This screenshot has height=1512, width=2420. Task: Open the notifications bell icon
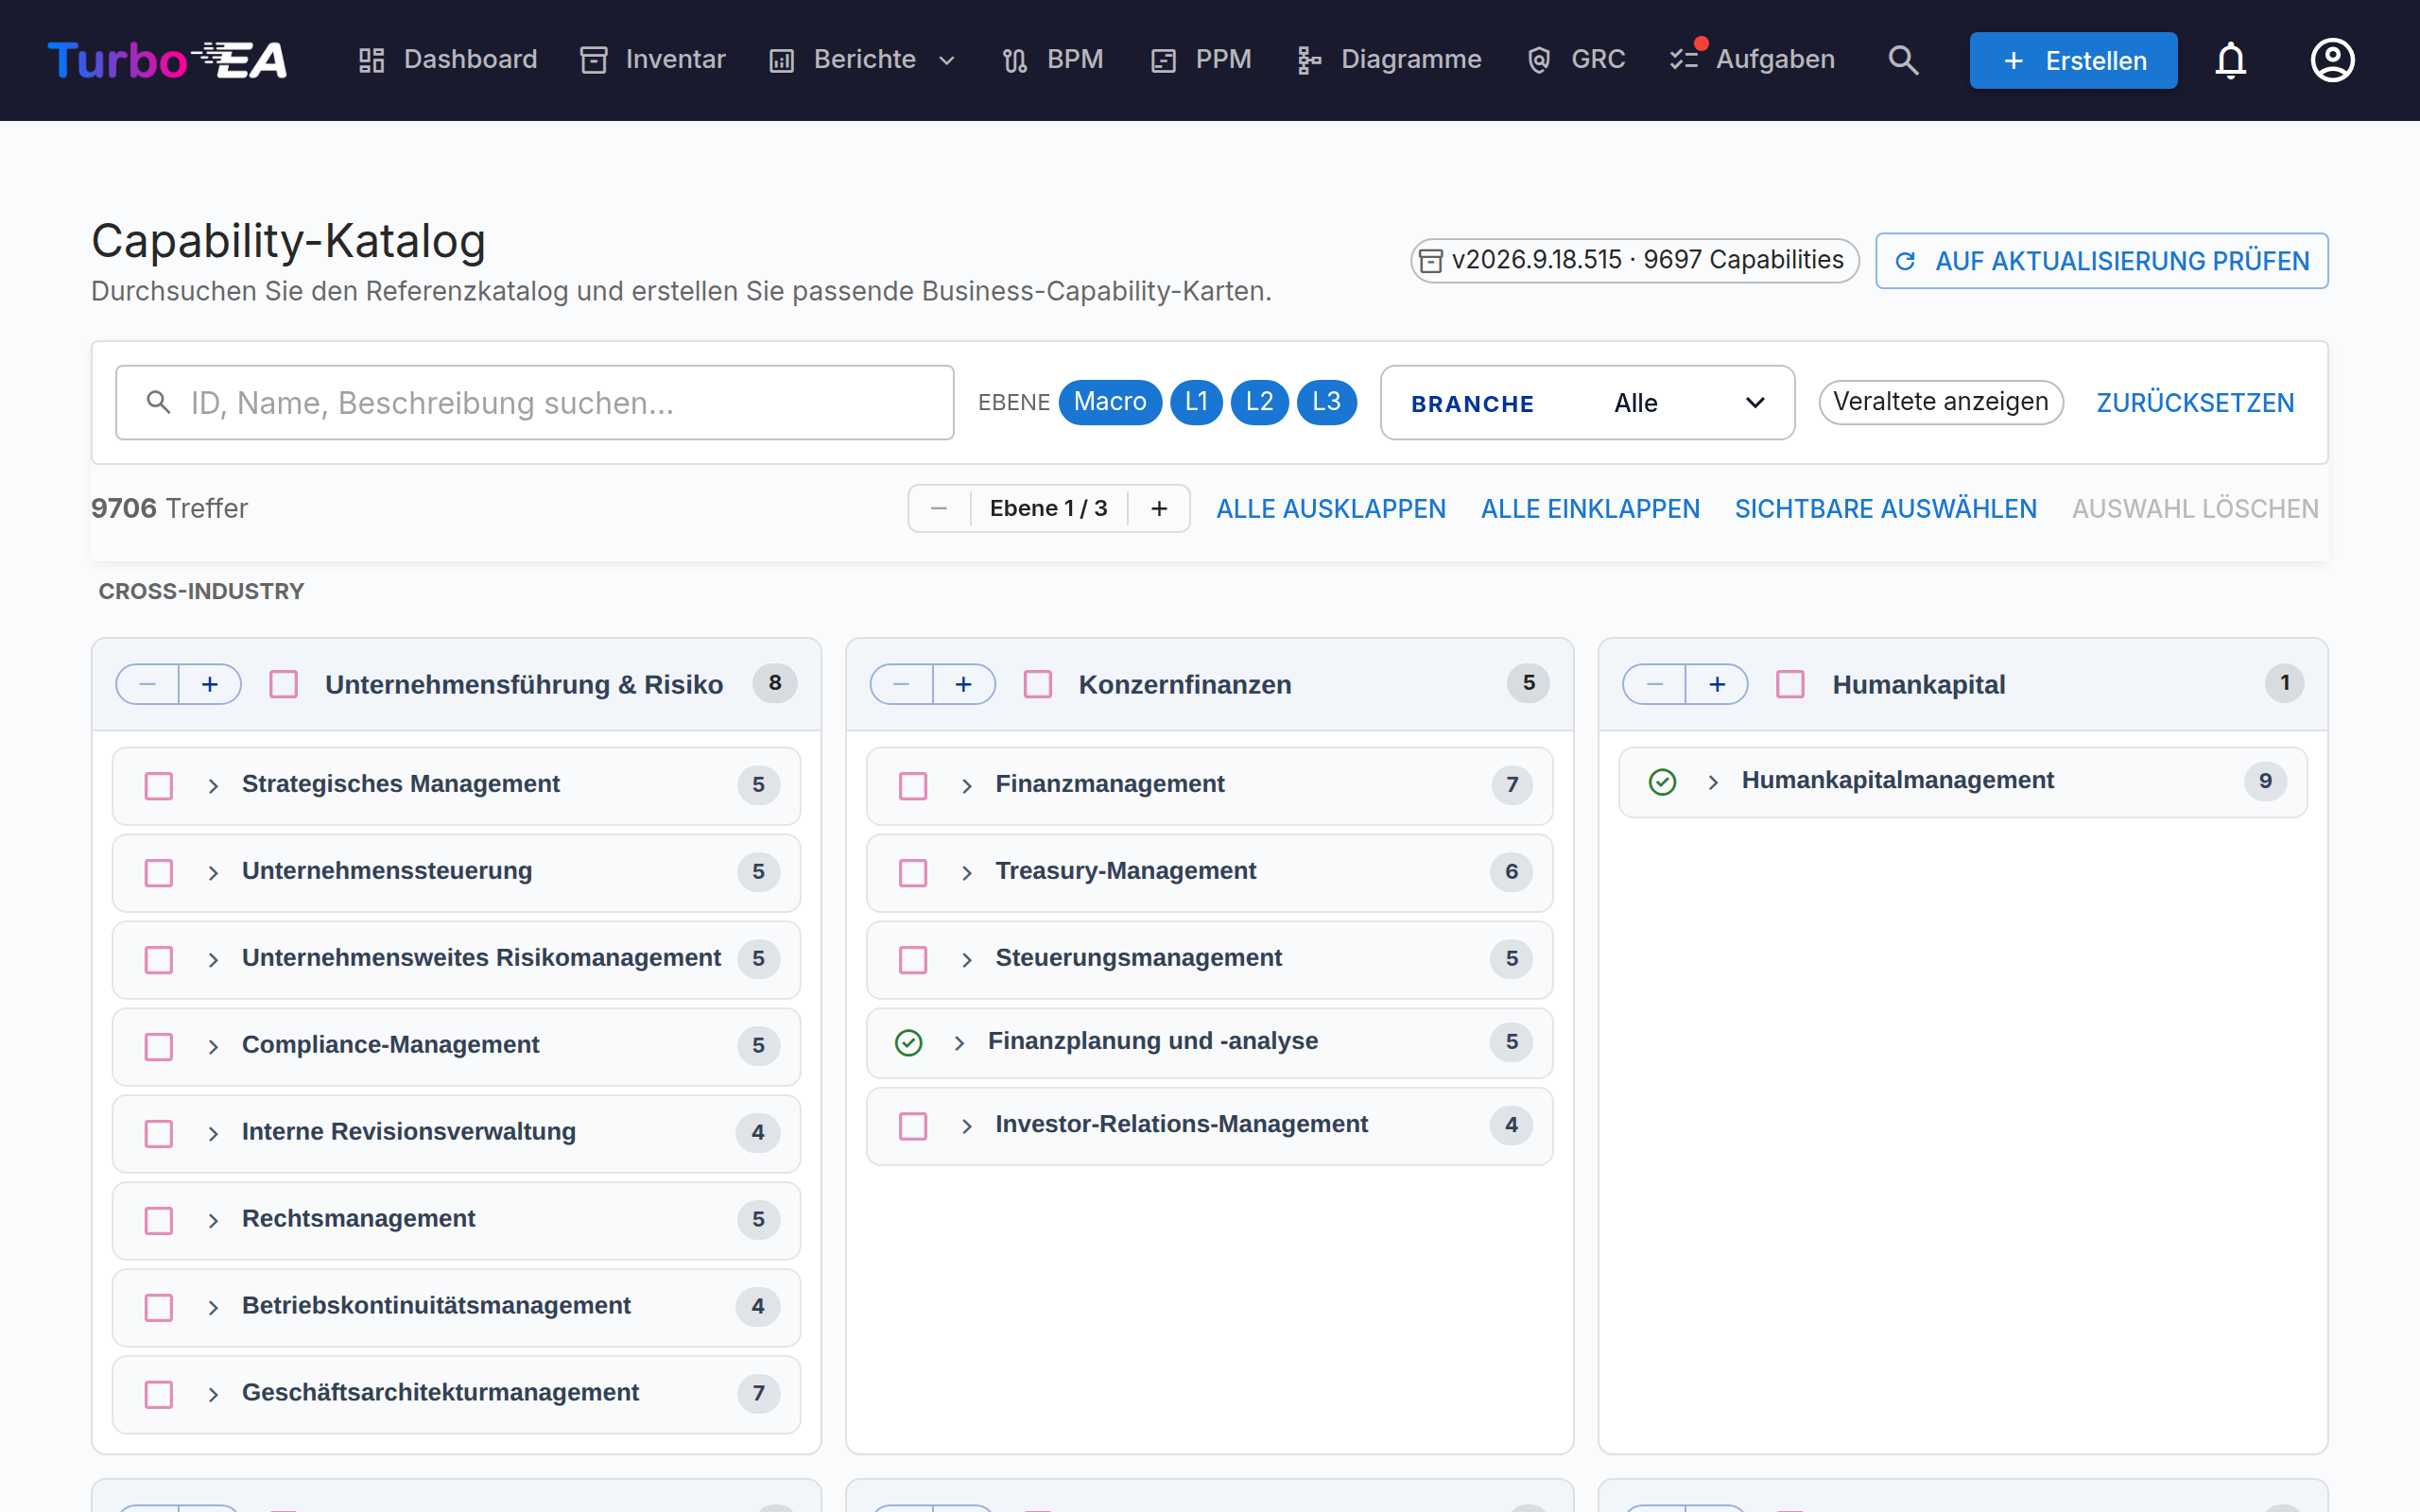[2230, 60]
